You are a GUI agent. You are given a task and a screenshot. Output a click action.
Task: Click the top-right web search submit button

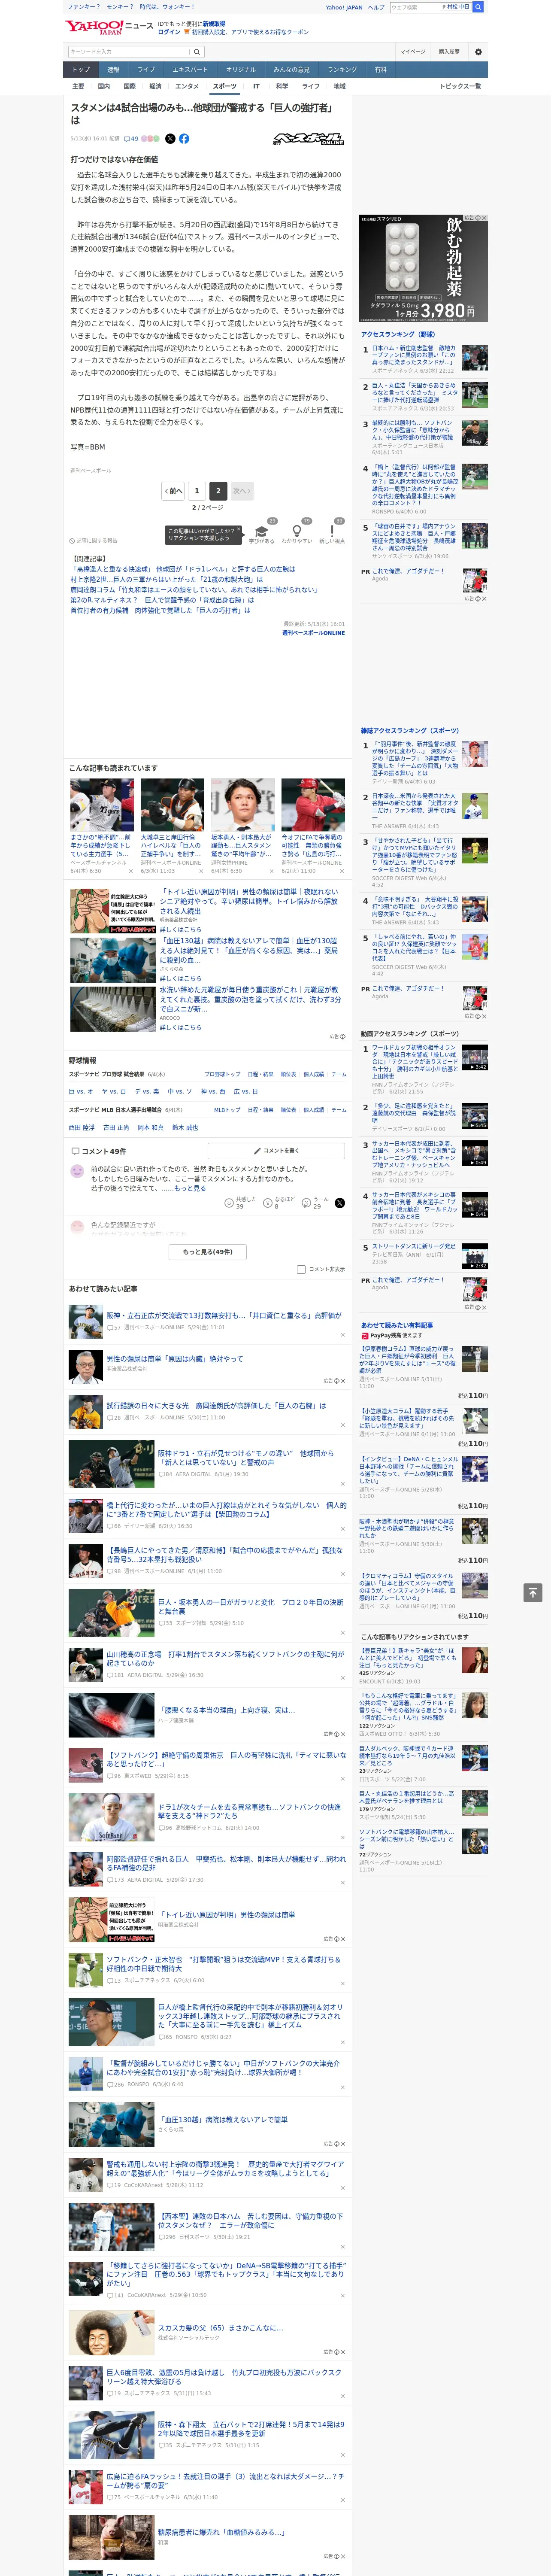click(x=478, y=7)
